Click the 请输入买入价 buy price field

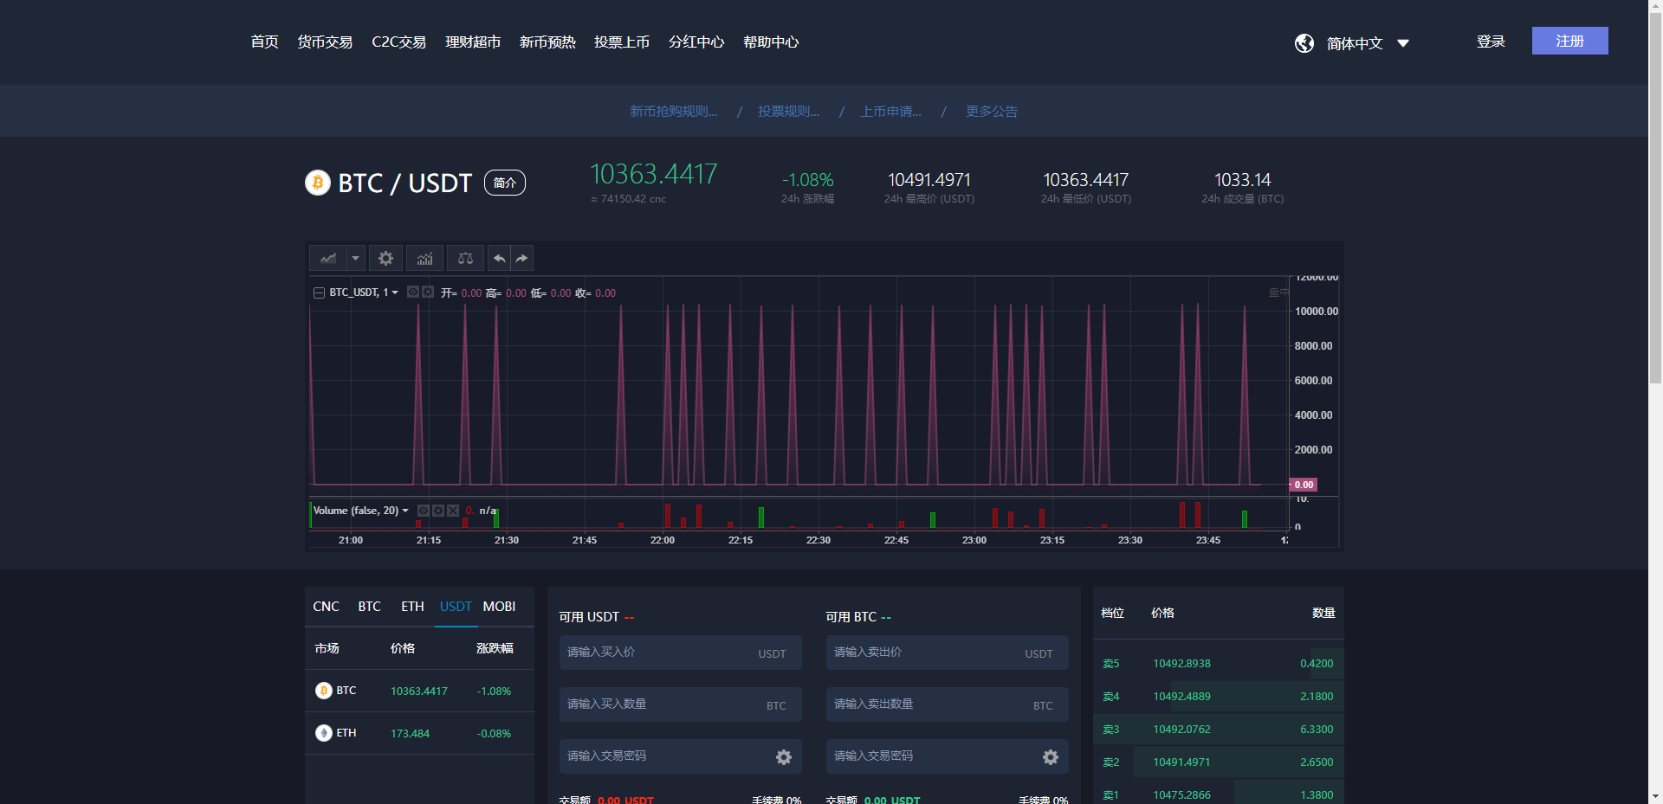point(658,653)
